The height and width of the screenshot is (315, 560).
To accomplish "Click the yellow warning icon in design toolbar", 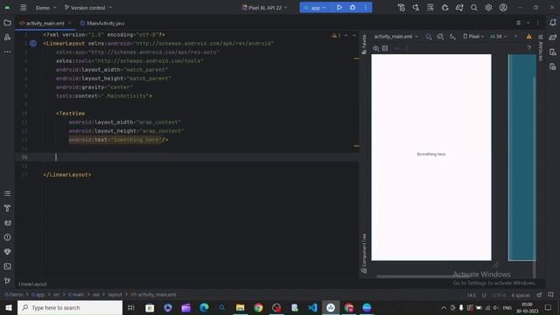I will (x=528, y=37).
